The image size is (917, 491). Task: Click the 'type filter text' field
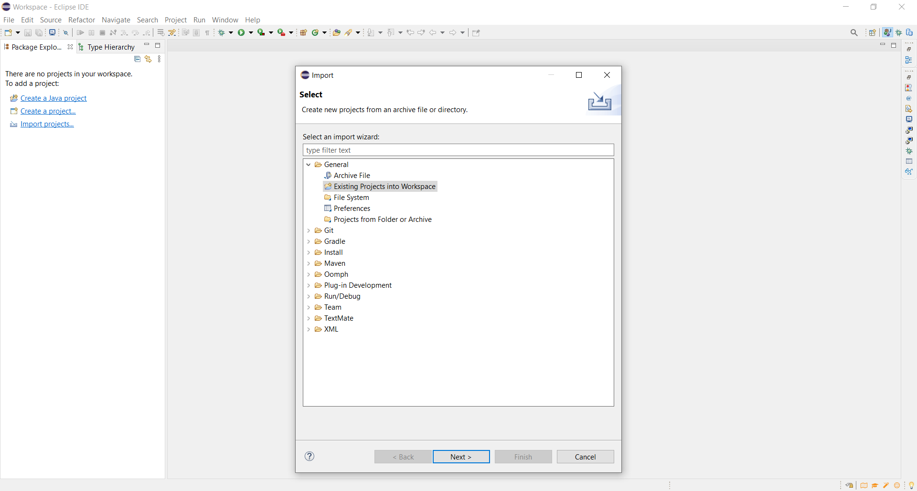click(458, 150)
